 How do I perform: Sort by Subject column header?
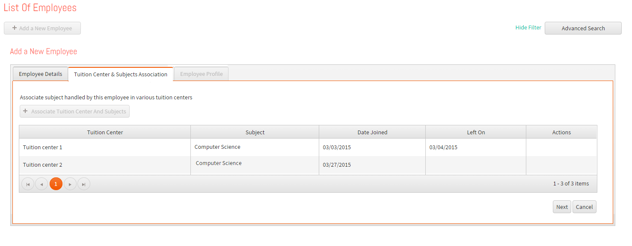click(x=255, y=132)
